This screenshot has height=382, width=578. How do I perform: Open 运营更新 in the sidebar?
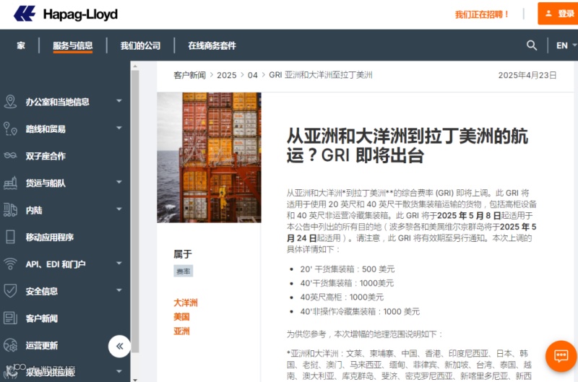[42, 345]
